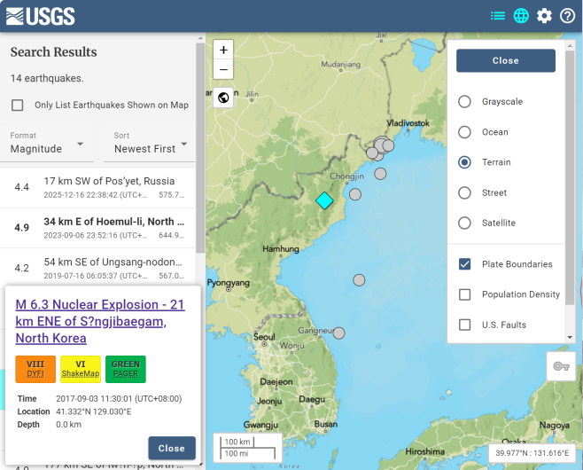Click the search results list scrollbar
This screenshot has width=583, height=470.
coord(200,149)
